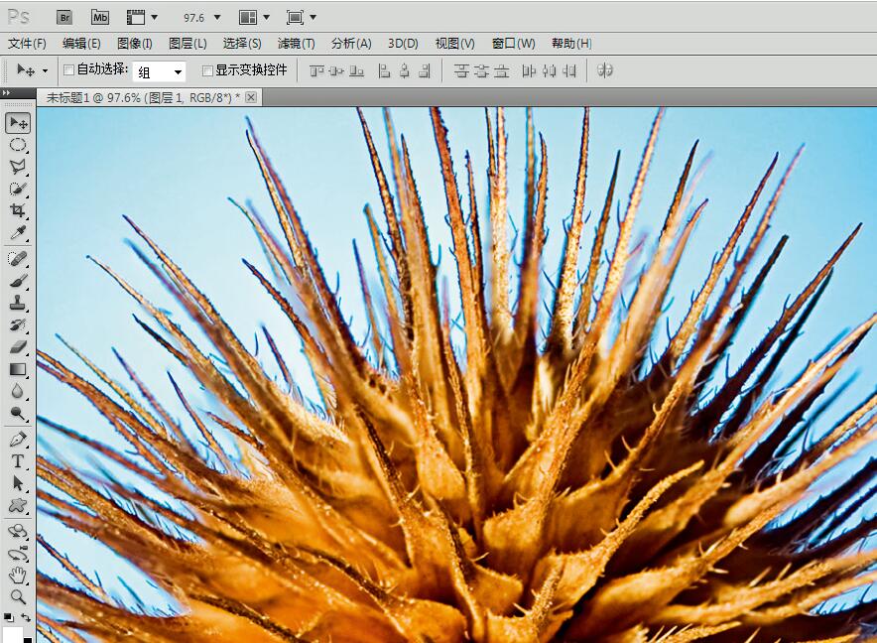Screen dimensions: 877x643
Task: Click the foreground color swatch
Action: point(13,634)
